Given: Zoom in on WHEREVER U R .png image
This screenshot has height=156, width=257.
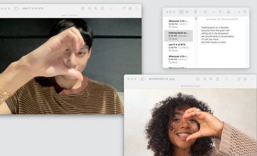Looking at the screenshot, I should point(211,79).
